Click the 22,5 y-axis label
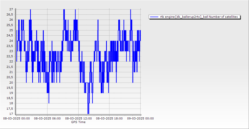The width and height of the screenshot is (249, 129). pos(10,56)
